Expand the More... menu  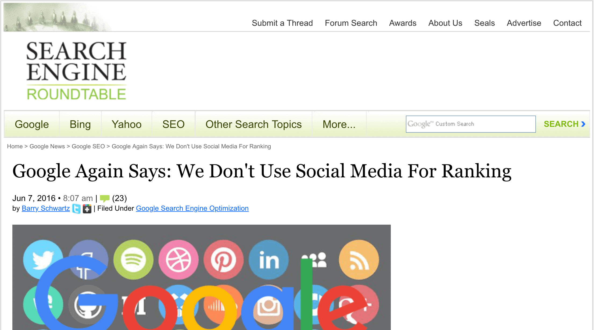(339, 124)
